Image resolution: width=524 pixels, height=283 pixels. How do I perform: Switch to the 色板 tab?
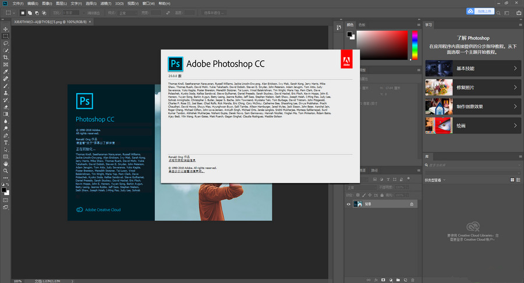362,25
